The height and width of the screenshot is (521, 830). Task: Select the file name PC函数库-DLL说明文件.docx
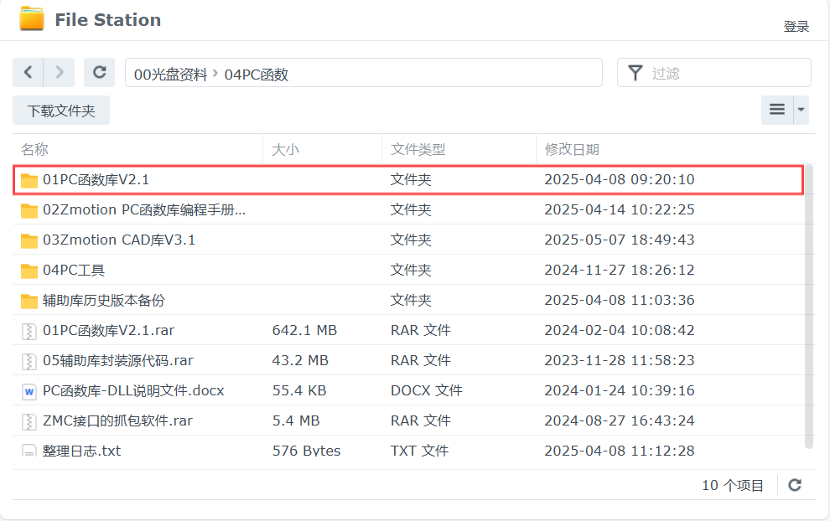(133, 391)
